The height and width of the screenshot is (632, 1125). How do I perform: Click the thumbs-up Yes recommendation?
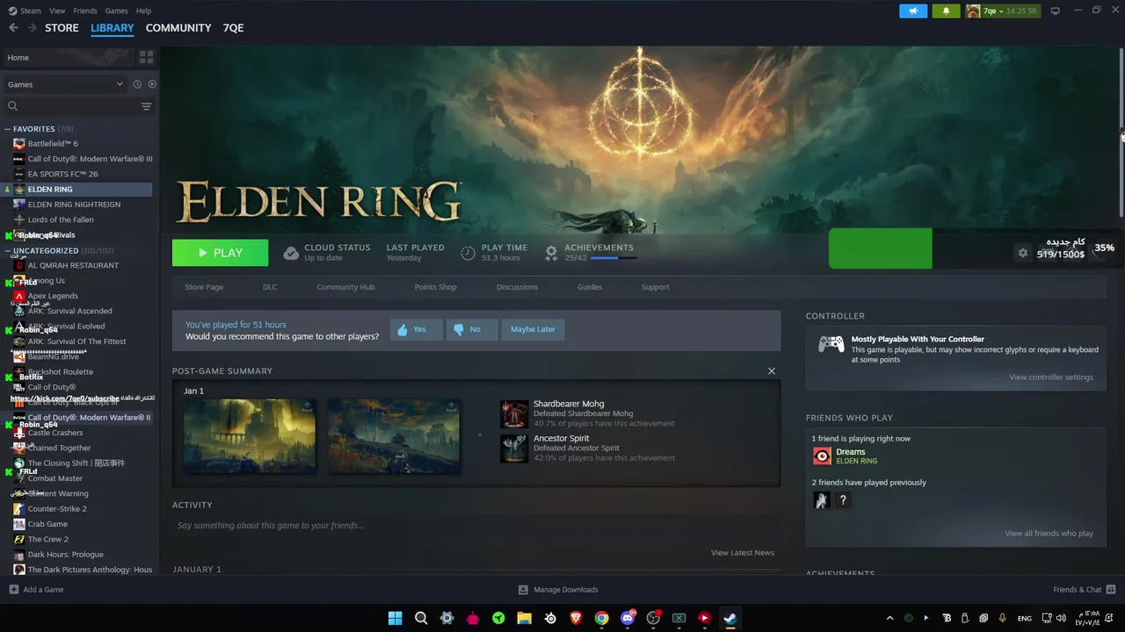pos(416,329)
